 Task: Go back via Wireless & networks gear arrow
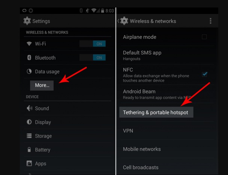123,21
